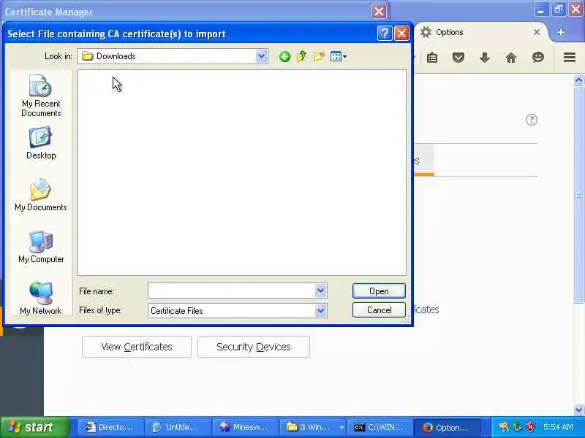The image size is (585, 438).
Task: Go back to last folder visited
Action: (x=284, y=57)
